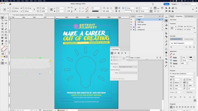The image size is (198, 111).
Task: Select the Page tool
Action: (2, 20)
